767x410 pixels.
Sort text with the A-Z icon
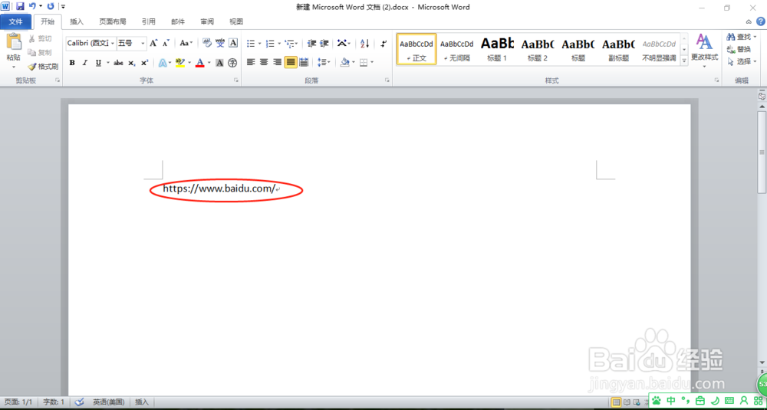coord(365,44)
